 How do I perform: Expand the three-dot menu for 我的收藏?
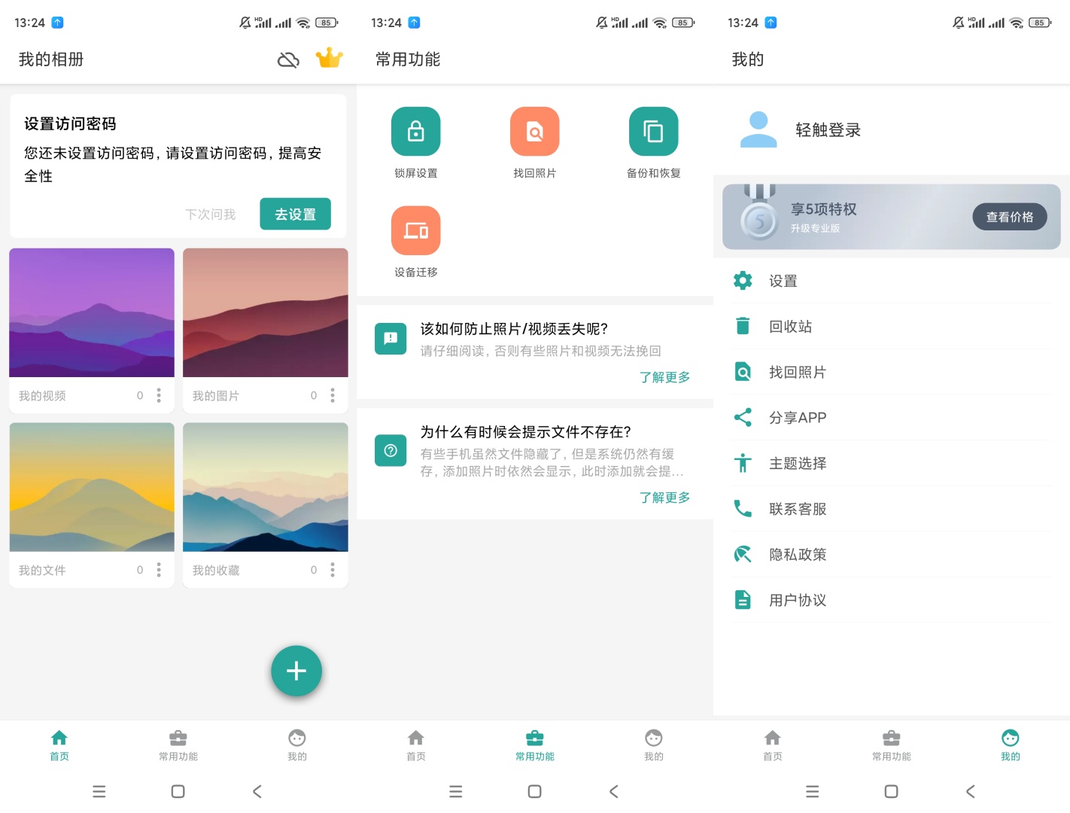(333, 571)
